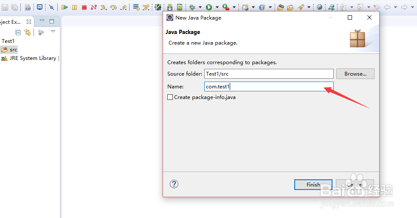Expand the New Servlet dropdown arrow
The image size is (417, 218).
tap(270, 8)
